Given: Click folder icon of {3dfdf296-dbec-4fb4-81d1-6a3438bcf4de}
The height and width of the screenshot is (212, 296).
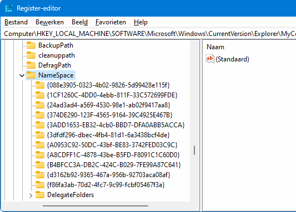Looking at the screenshot, I should point(40,135).
